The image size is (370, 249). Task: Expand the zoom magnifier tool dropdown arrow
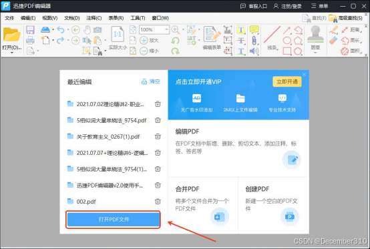coord(183,30)
